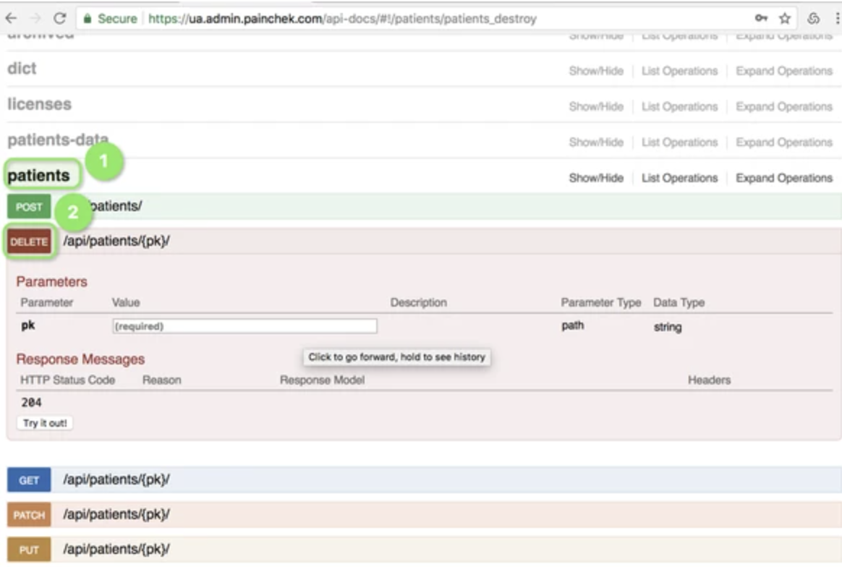Click the string data type value

coord(668,327)
